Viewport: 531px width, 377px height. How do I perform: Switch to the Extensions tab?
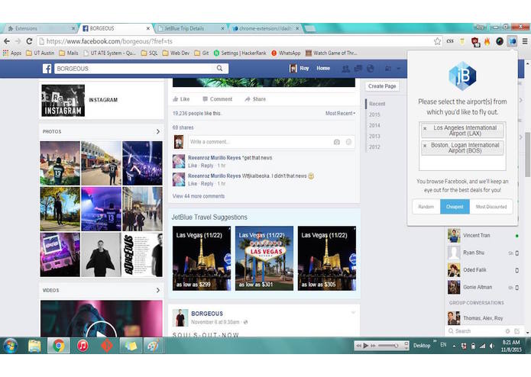40,28
